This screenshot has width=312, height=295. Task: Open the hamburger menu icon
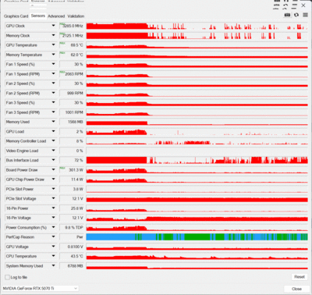click(305, 15)
